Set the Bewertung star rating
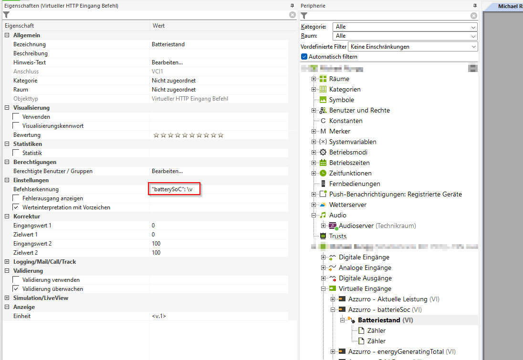The width and height of the screenshot is (523, 360). pos(188,135)
